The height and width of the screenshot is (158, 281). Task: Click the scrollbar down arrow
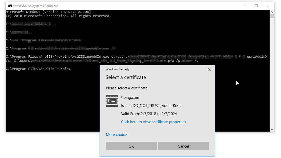click(272, 129)
